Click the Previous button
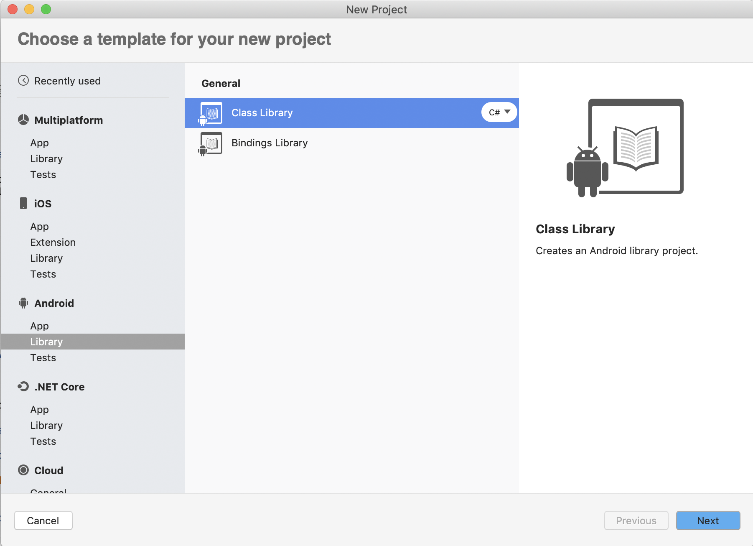This screenshot has width=753, height=546. tap(636, 520)
